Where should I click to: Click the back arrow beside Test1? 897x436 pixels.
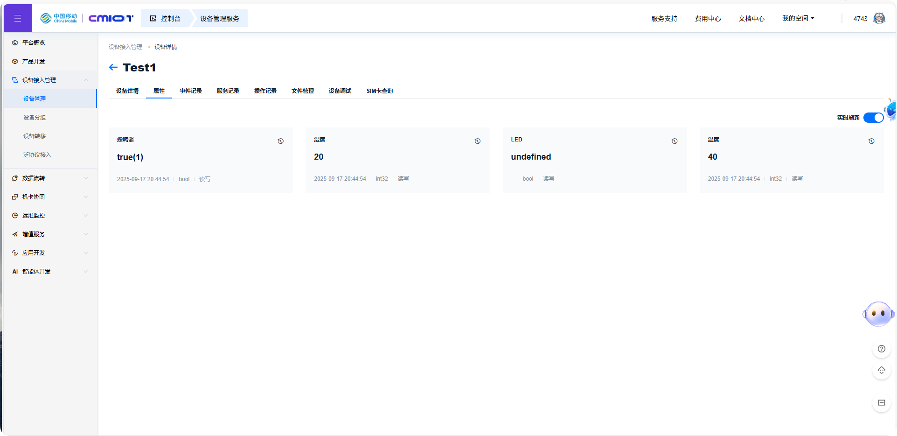(x=113, y=68)
